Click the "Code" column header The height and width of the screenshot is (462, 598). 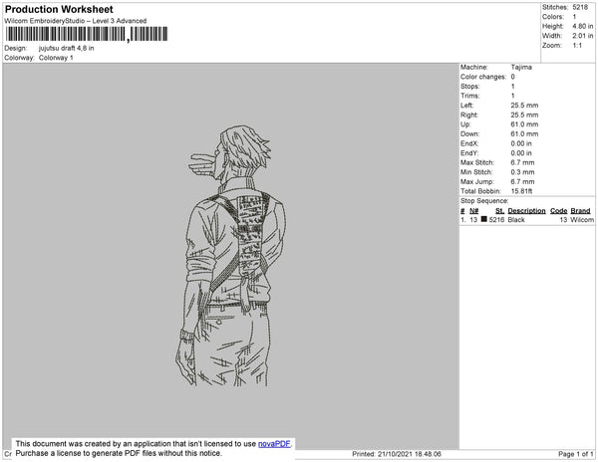coord(559,211)
